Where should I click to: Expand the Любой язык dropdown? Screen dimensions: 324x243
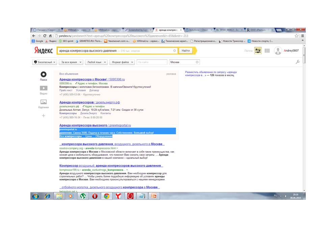(x=96, y=62)
